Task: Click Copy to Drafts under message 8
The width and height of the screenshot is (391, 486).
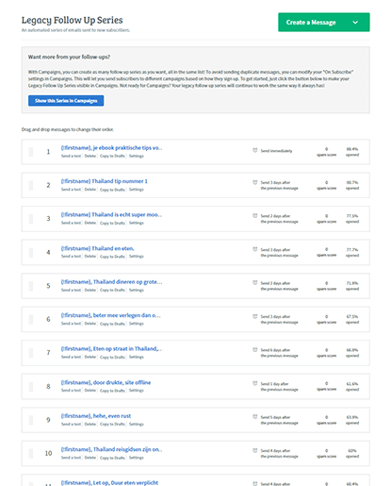Action: click(112, 391)
